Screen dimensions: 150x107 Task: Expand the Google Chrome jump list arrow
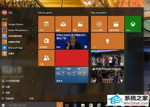[x=33, y=24]
